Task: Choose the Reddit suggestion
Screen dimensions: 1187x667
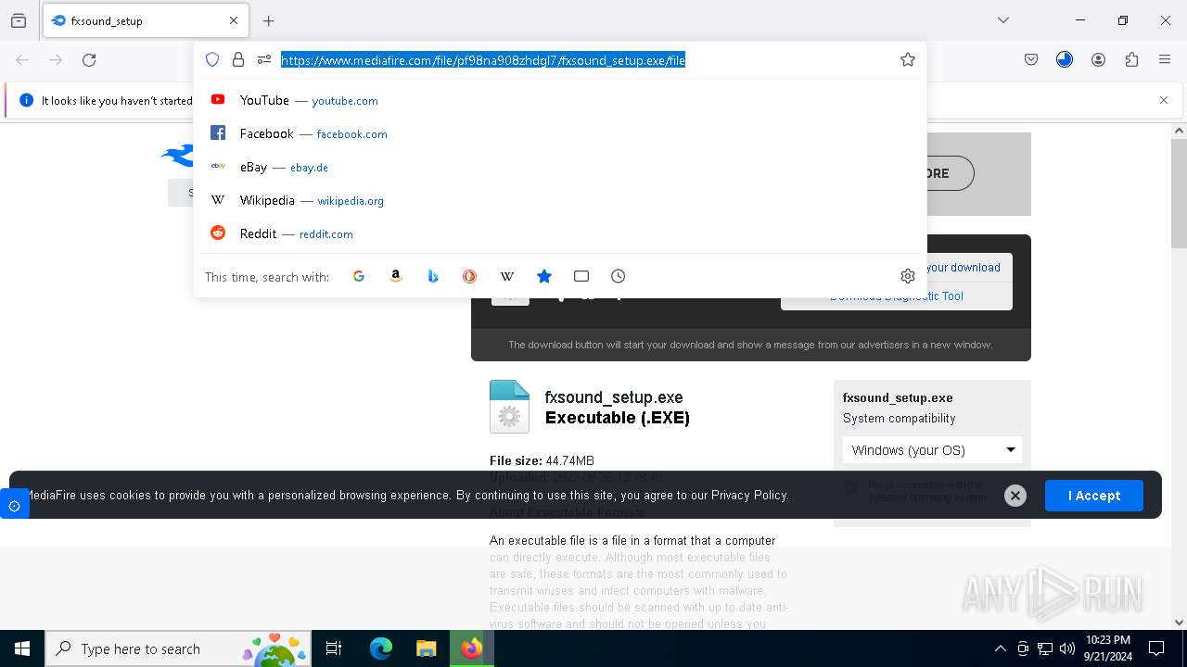Action: pos(559,233)
